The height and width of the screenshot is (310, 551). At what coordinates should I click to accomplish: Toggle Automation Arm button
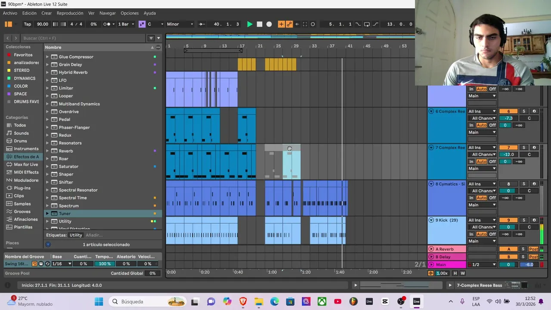pos(289,24)
